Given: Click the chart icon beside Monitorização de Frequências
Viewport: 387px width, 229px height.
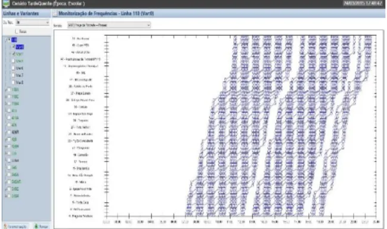Looking at the screenshot, I should pyautogui.click(x=55, y=13).
